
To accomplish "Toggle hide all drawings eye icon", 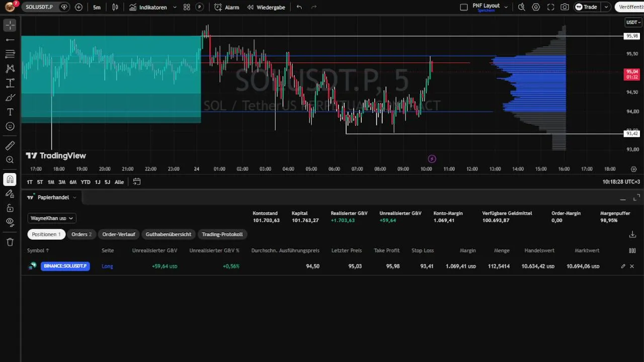I will click(x=10, y=222).
